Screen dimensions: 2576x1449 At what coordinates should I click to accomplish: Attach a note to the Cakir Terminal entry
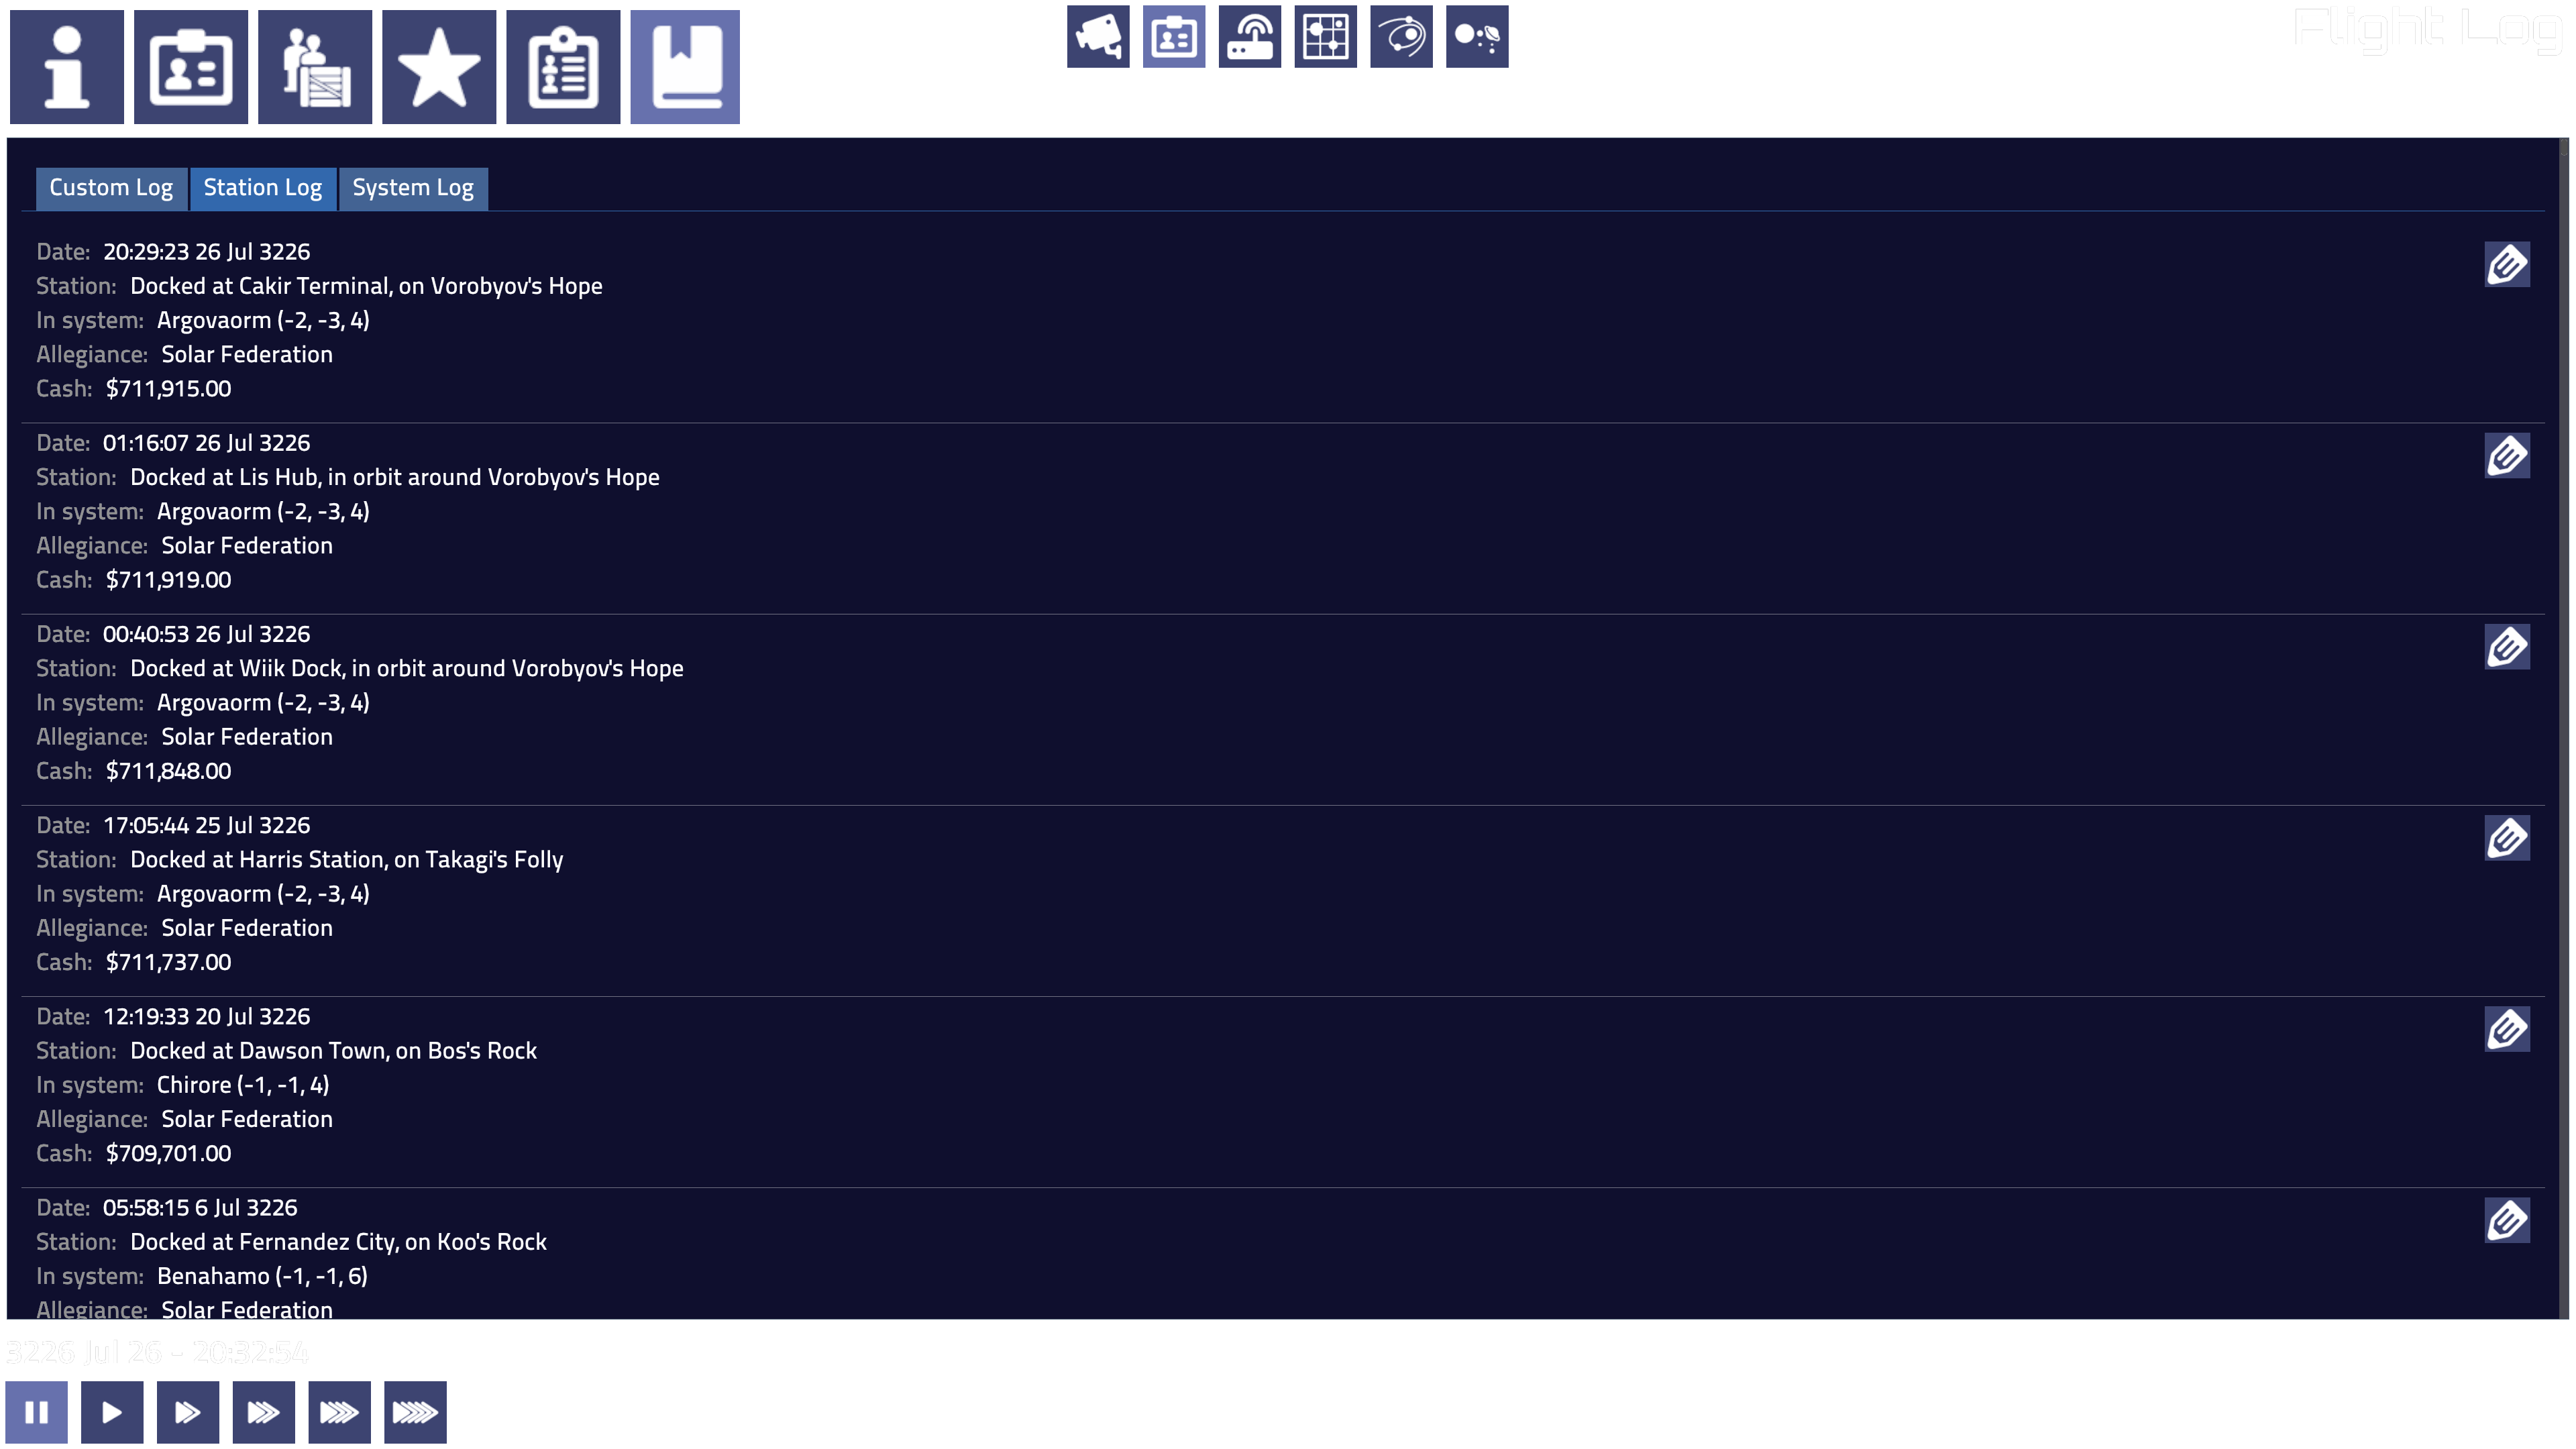coord(2508,264)
